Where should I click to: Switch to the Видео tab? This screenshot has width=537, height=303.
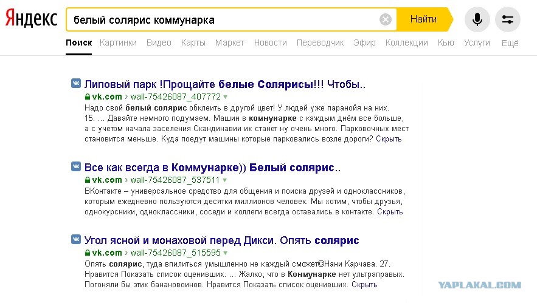tap(159, 43)
